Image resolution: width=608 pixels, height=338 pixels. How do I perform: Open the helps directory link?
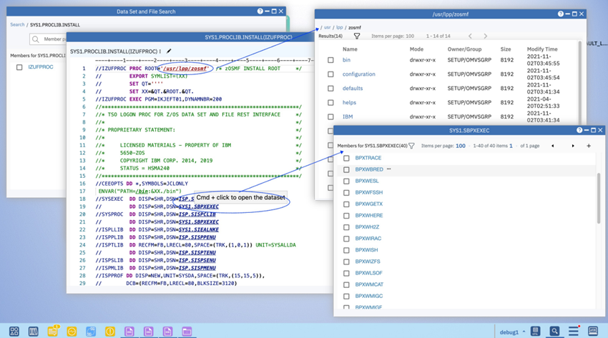click(349, 103)
